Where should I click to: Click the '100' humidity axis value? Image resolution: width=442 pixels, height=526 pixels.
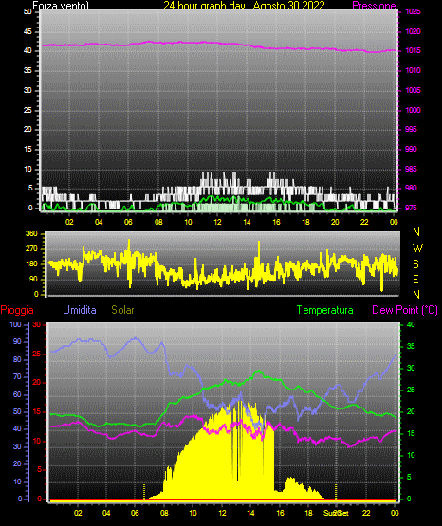coord(16,325)
